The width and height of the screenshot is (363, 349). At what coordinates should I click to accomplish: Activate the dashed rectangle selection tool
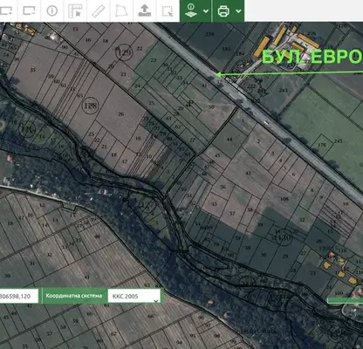tap(168, 11)
